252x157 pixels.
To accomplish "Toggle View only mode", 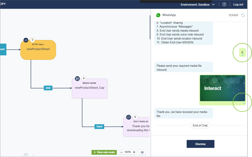I will tap(104, 152).
